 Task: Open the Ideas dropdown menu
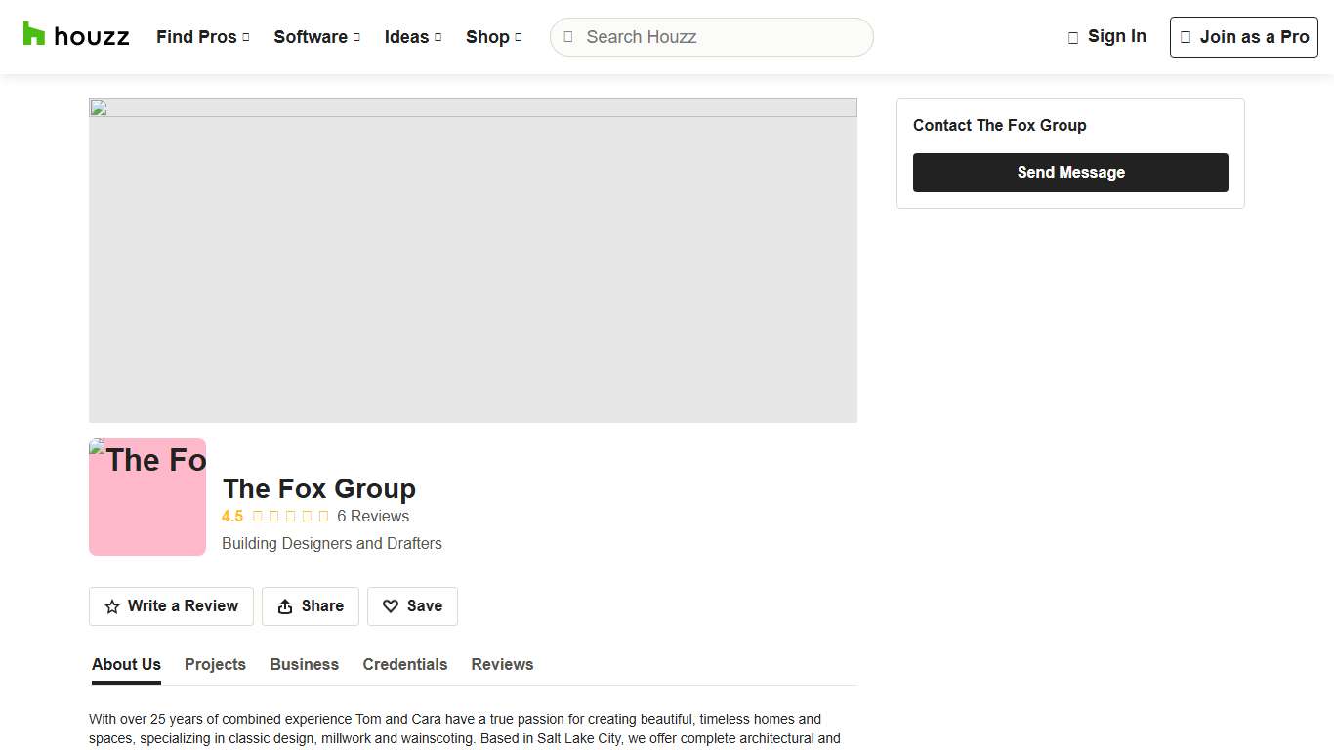412,37
